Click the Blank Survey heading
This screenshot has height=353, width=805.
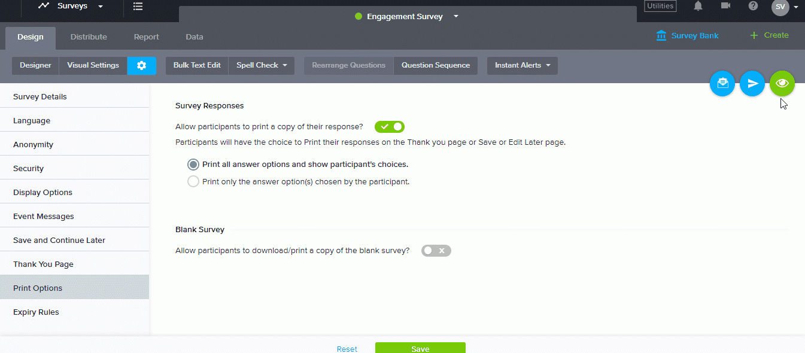pos(200,229)
